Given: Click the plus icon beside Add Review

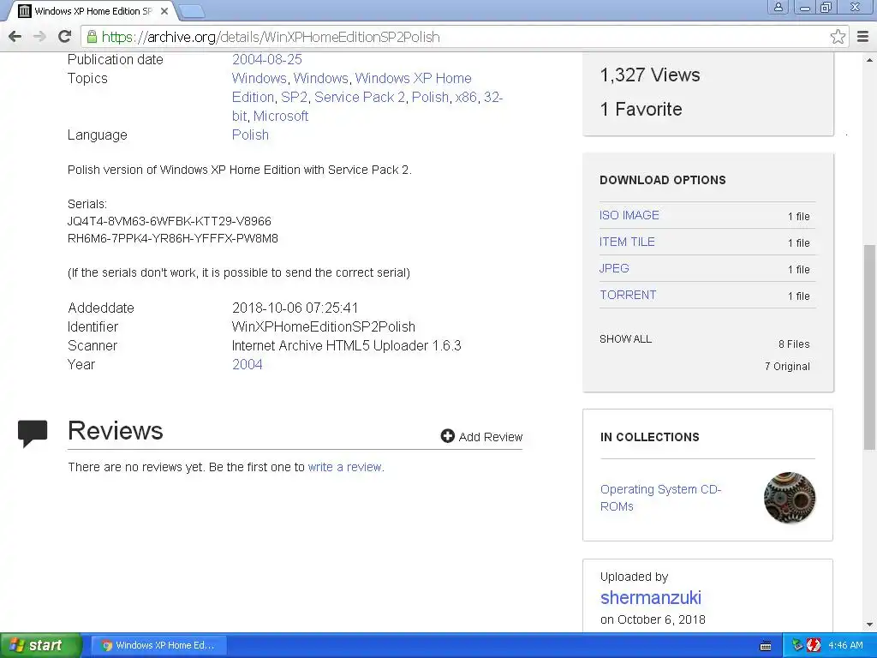Looking at the screenshot, I should click(x=447, y=436).
